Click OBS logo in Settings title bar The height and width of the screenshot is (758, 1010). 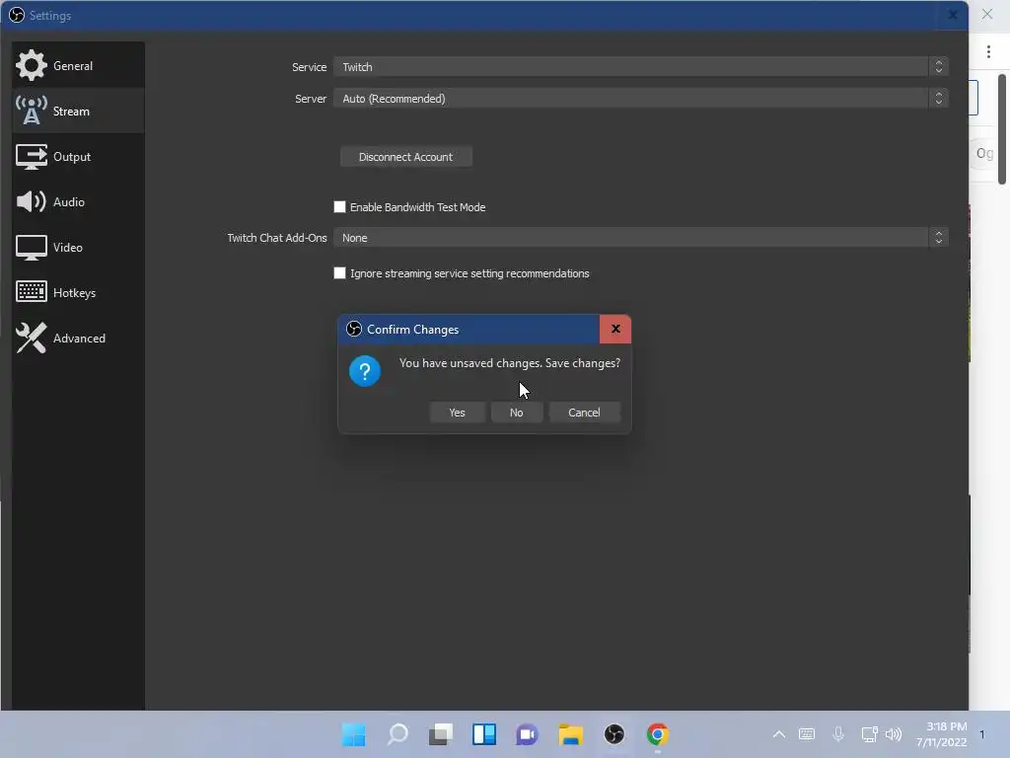tap(16, 15)
